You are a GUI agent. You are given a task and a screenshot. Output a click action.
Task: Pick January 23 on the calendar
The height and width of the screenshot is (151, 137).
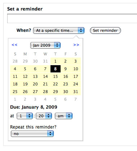point(66,84)
